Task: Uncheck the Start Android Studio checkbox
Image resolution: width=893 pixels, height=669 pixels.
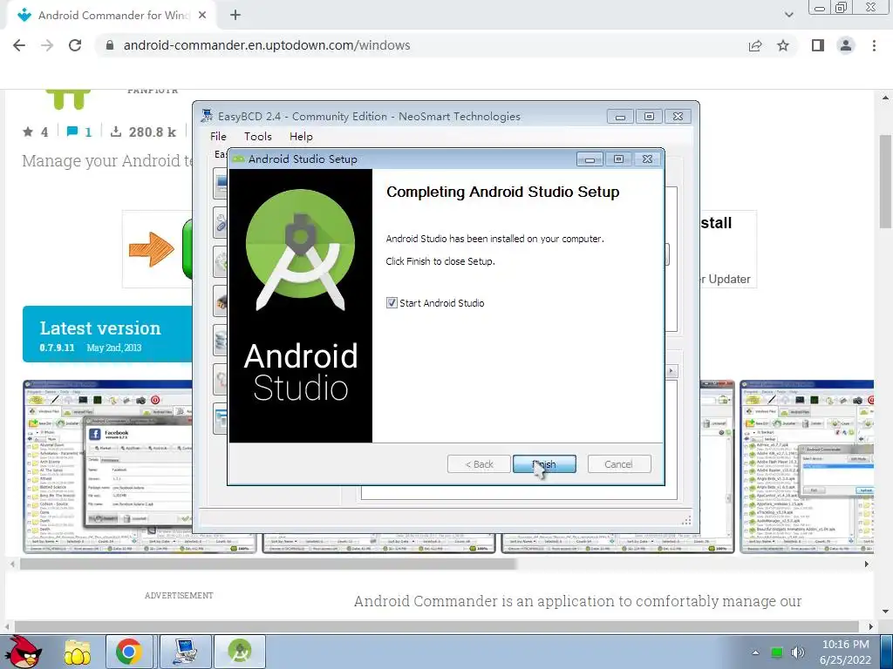Action: point(392,302)
